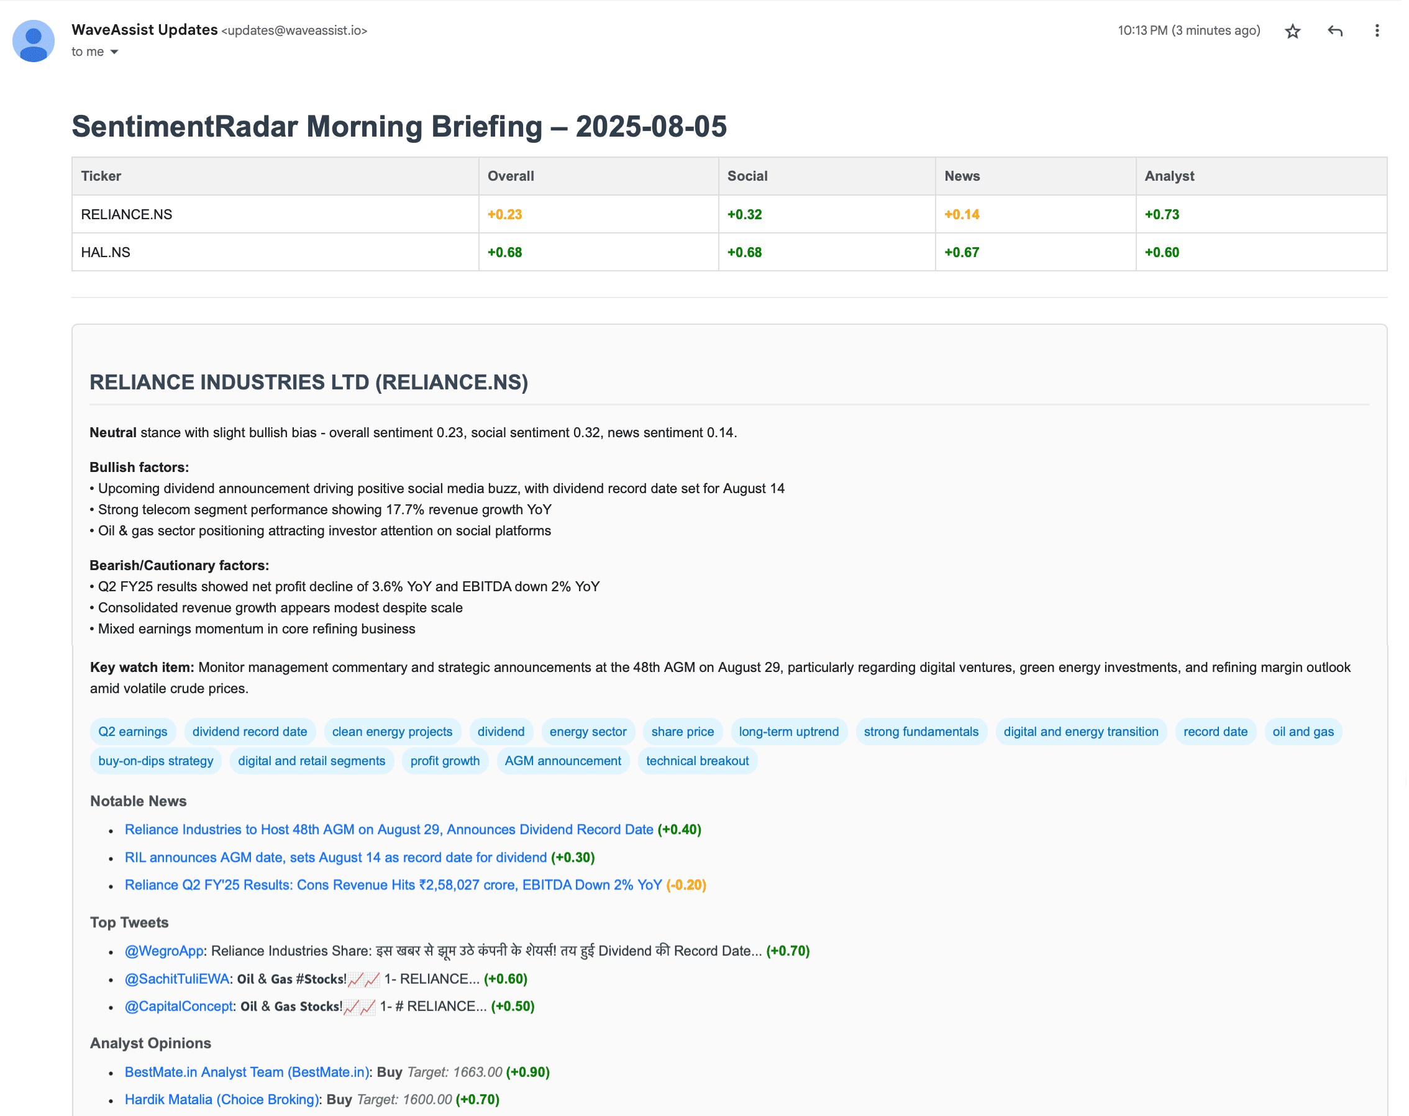The image size is (1409, 1116).
Task: Click the 'digital and retail segments' tag
Action: pos(312,761)
